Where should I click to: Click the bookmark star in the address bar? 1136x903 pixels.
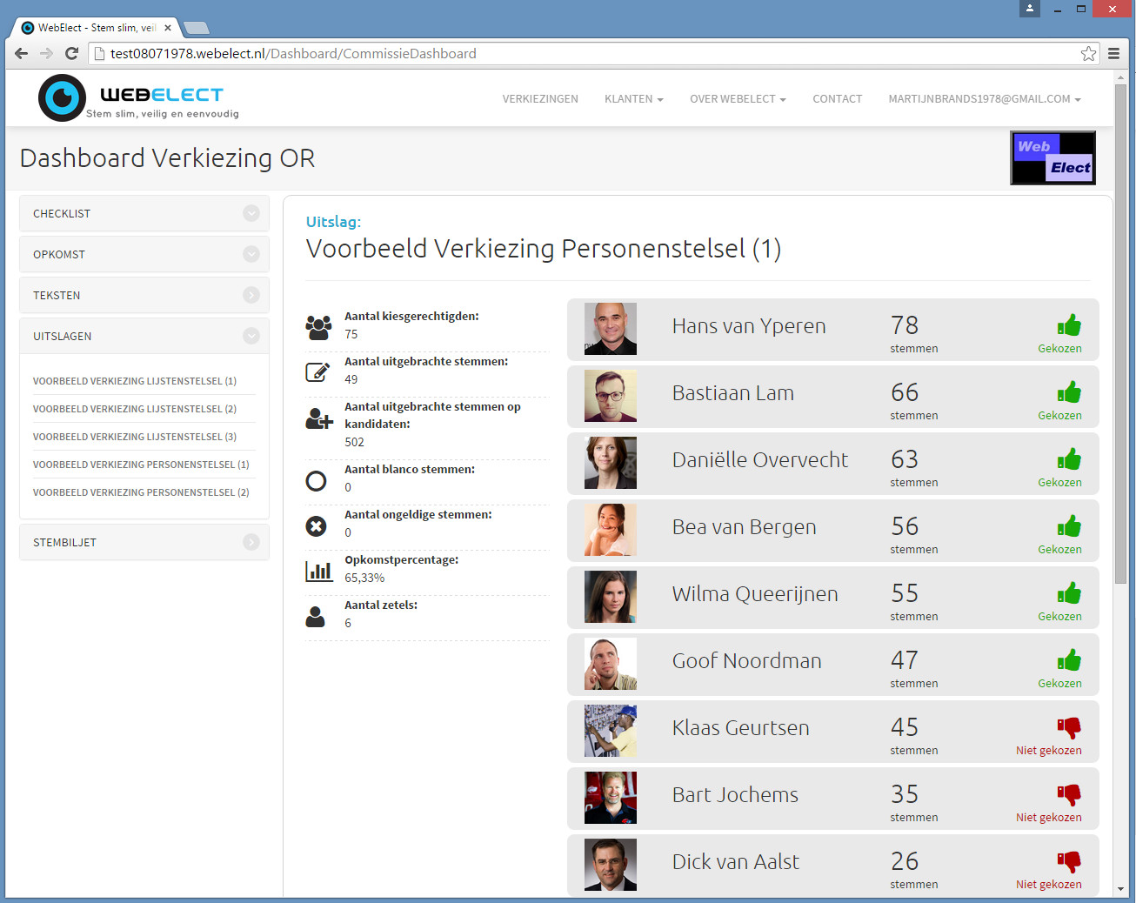(1088, 53)
